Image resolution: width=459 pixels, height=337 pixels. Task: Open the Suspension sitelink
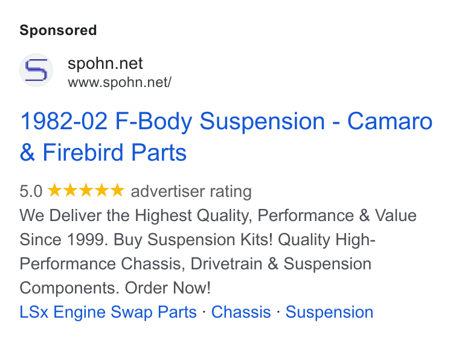[x=330, y=312]
